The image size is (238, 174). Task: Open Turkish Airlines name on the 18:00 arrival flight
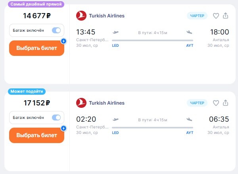coord(107,16)
